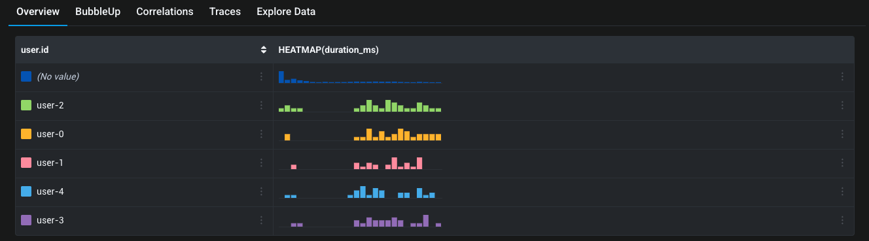Open heatmap options menu for user-3 row

pos(842,220)
